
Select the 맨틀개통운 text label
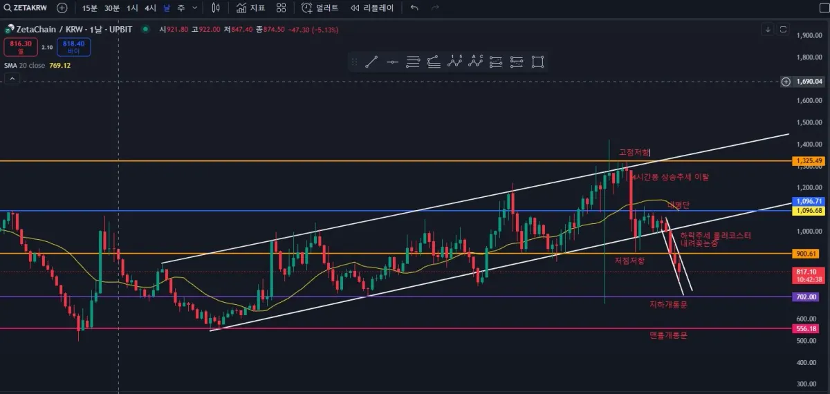(668, 335)
